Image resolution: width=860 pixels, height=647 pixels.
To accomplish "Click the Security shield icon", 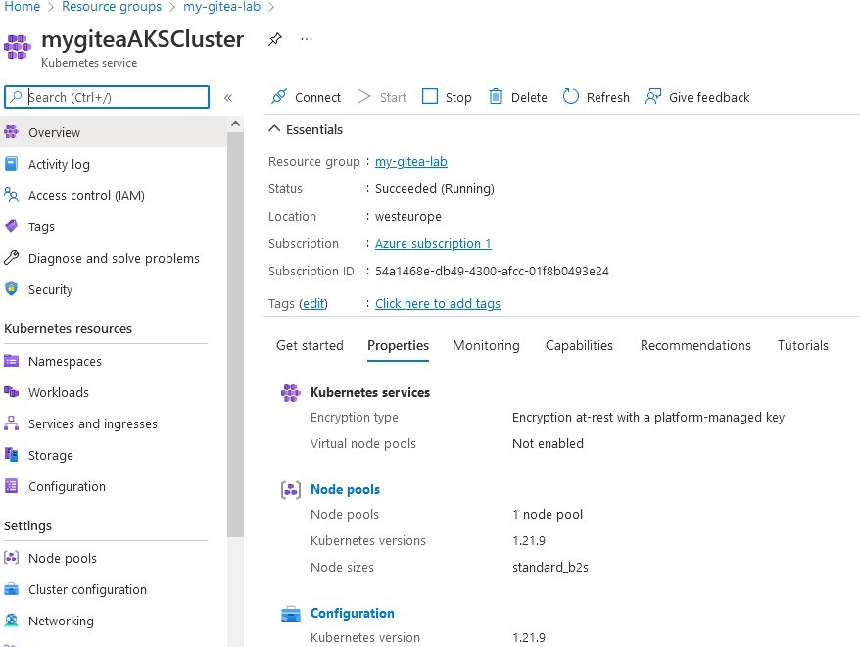I will [x=11, y=288].
